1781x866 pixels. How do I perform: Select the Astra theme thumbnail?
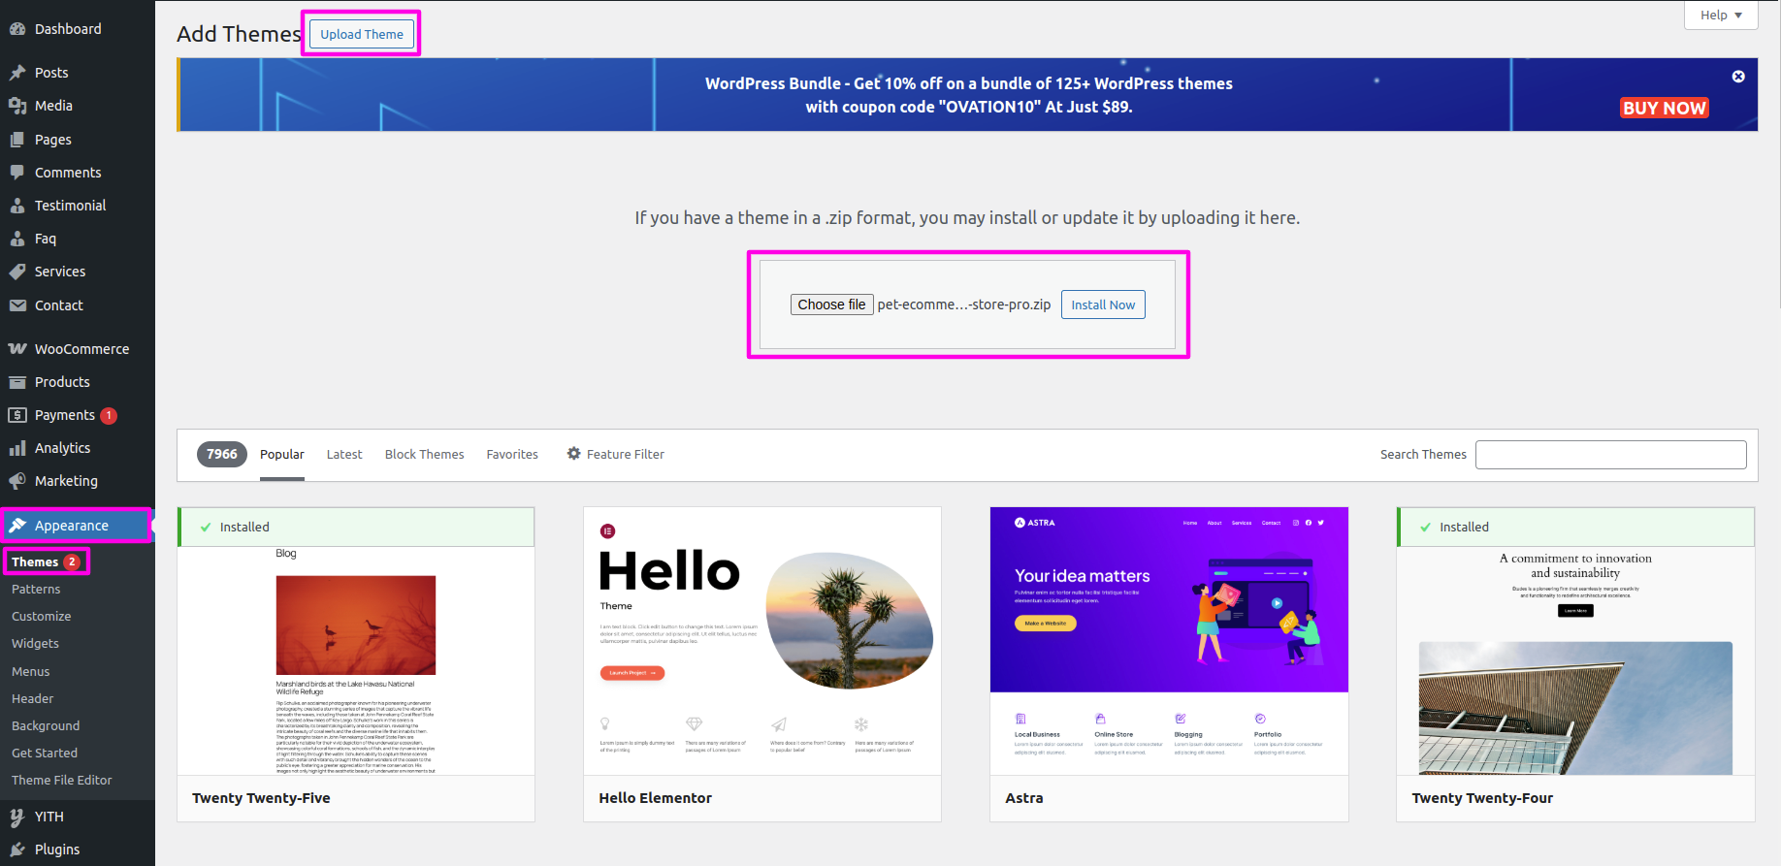pyautogui.click(x=1169, y=640)
